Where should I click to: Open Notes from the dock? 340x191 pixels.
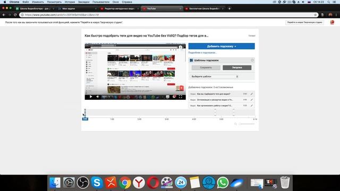coord(195,183)
